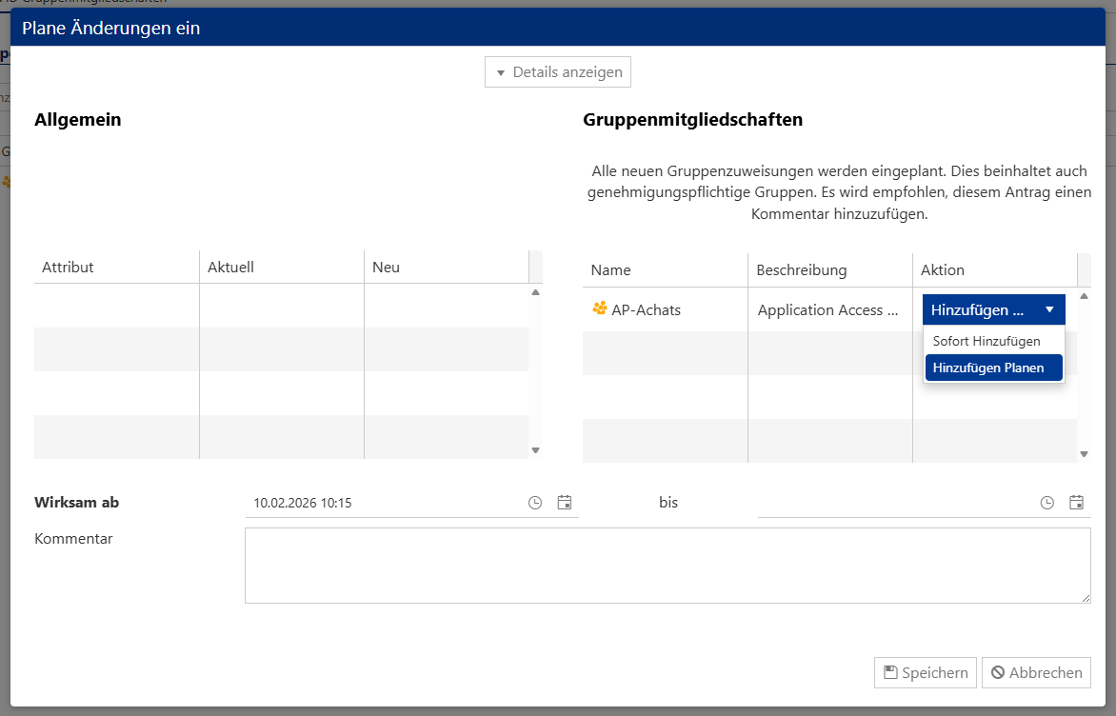Choose Hinzufügen Planen option
This screenshot has width=1116, height=716.
[x=993, y=368]
